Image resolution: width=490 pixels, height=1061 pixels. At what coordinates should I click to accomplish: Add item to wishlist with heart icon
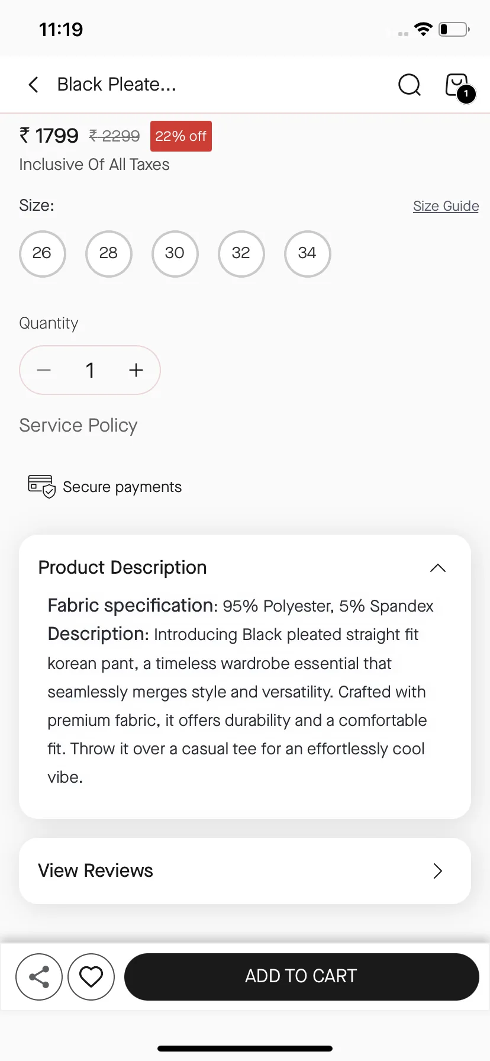pos(91,977)
